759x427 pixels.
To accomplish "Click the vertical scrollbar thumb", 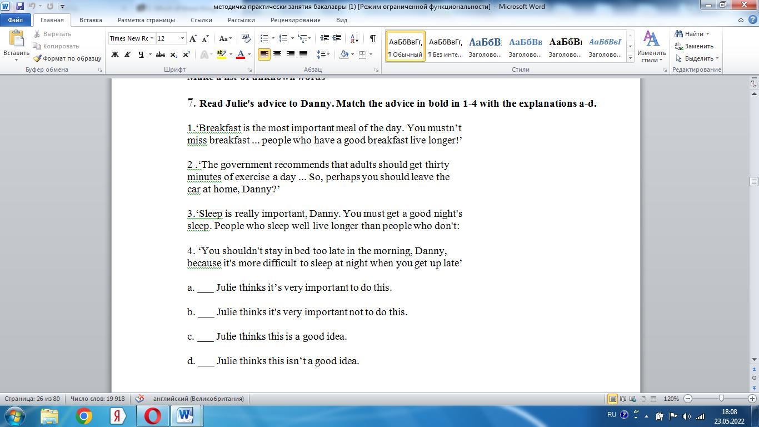I will coord(754,182).
